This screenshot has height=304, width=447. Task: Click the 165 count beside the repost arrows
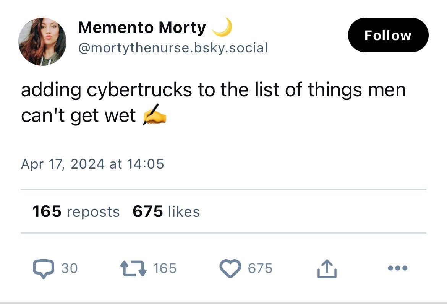(x=165, y=268)
